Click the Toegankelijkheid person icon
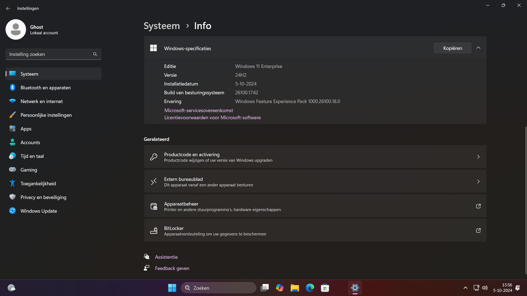The height and width of the screenshot is (296, 527). point(13,183)
